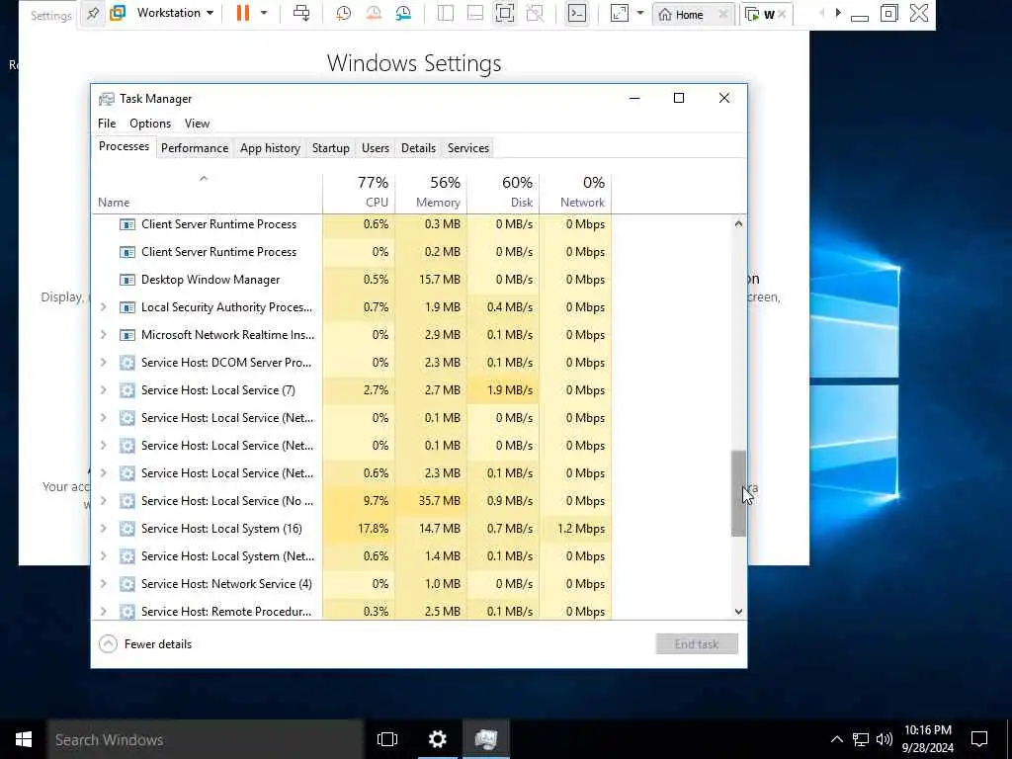Screen dimensions: 1012x759
Task: Click the Unity mode icon
Action: (x=535, y=13)
